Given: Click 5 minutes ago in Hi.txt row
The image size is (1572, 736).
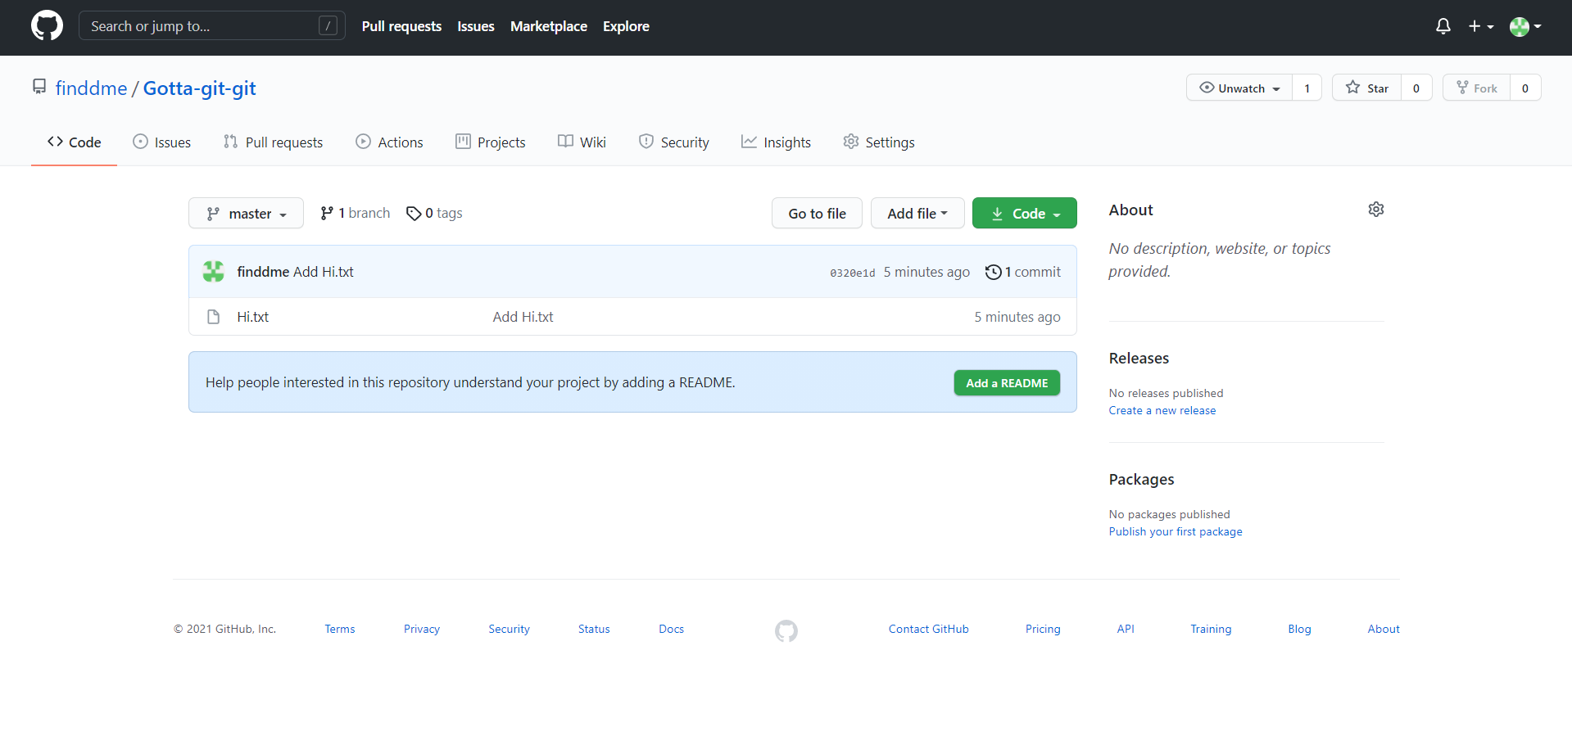Looking at the screenshot, I should [x=1017, y=317].
